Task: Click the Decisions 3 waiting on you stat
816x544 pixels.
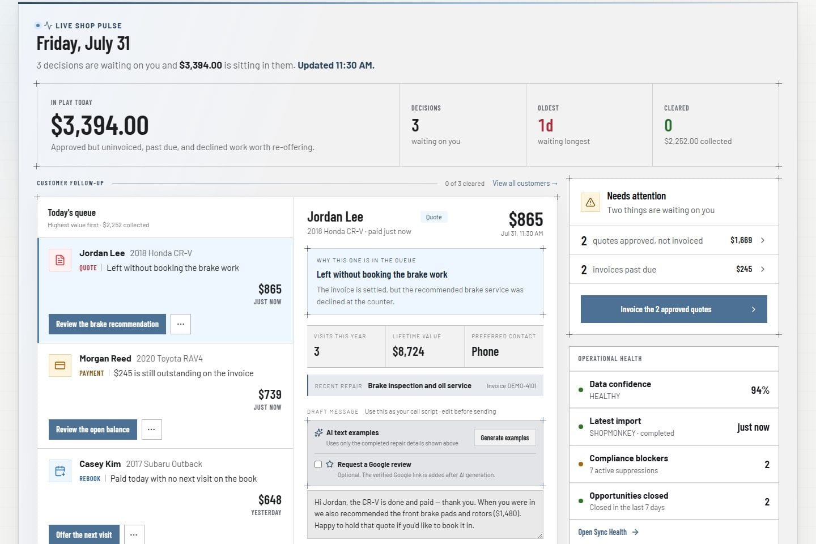Action: (463, 125)
